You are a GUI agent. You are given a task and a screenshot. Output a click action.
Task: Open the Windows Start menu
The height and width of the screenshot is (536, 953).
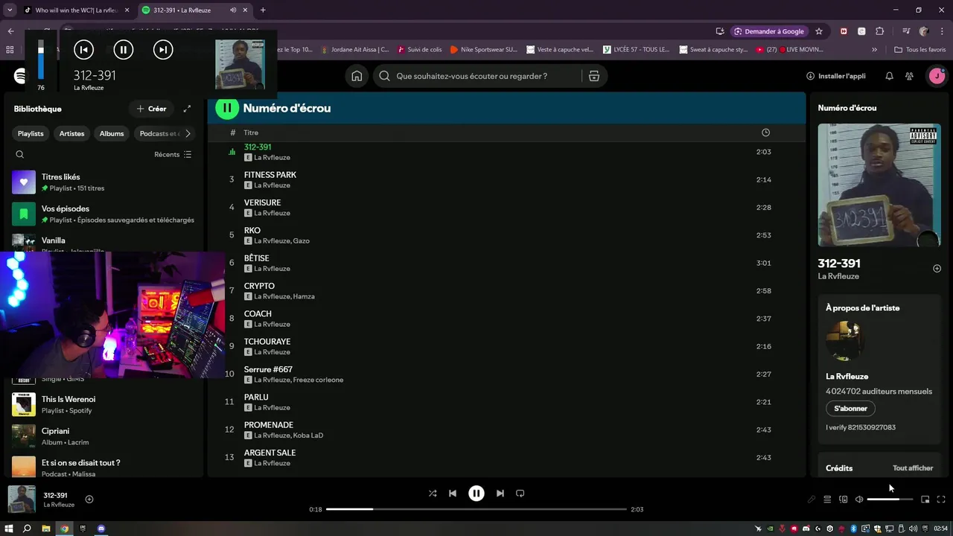[9, 529]
